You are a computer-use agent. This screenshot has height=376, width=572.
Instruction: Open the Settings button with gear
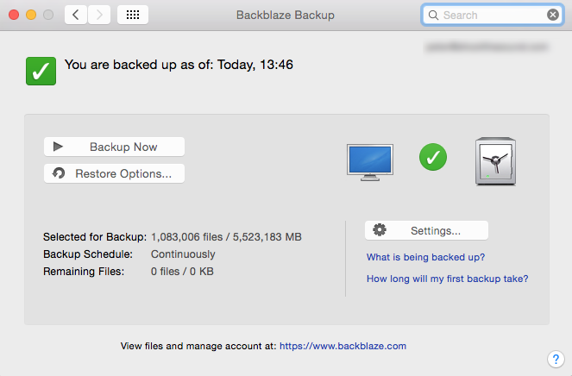[x=426, y=230]
